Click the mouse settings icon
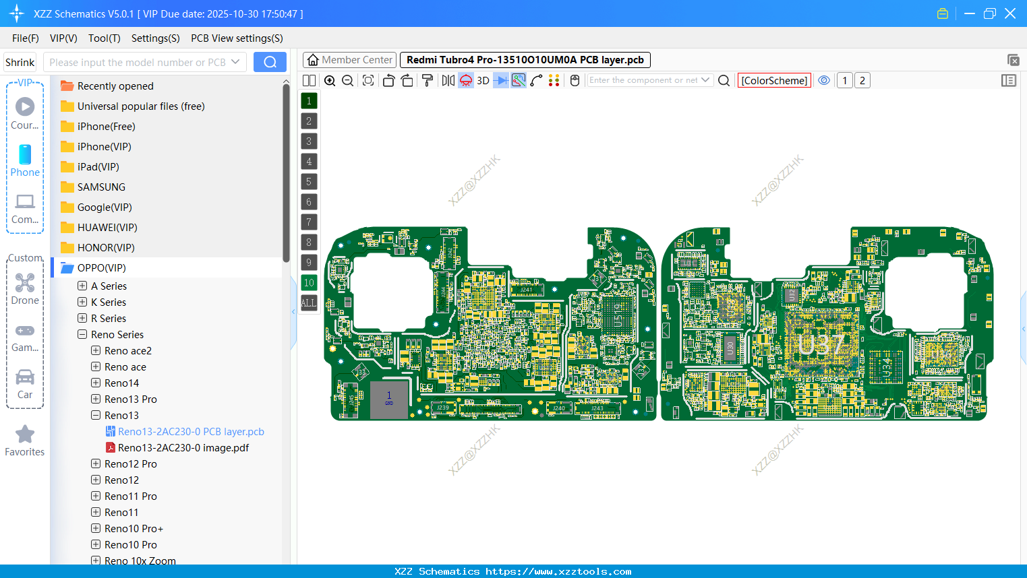The height and width of the screenshot is (578, 1027). (575, 80)
